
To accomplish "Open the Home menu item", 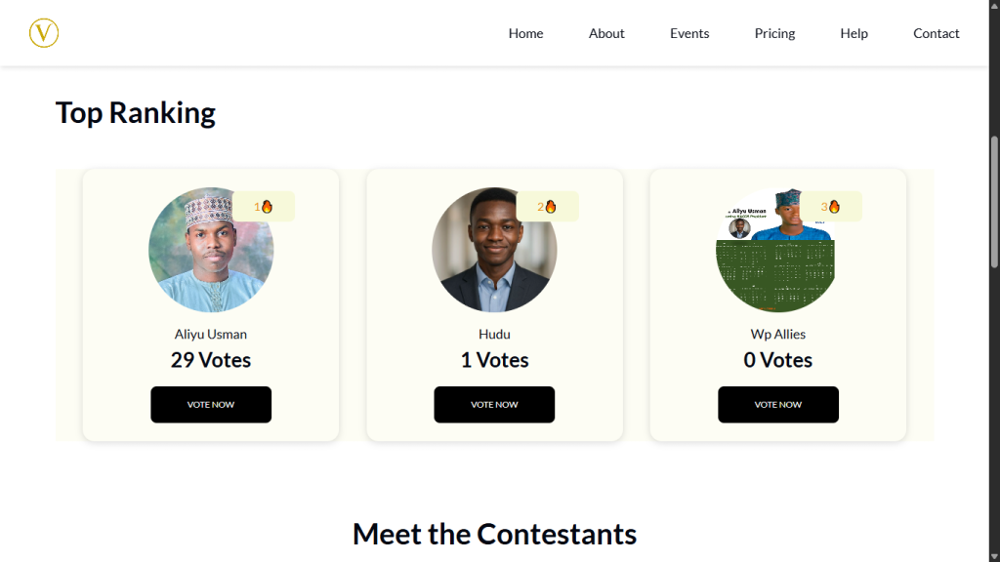I will tap(525, 33).
